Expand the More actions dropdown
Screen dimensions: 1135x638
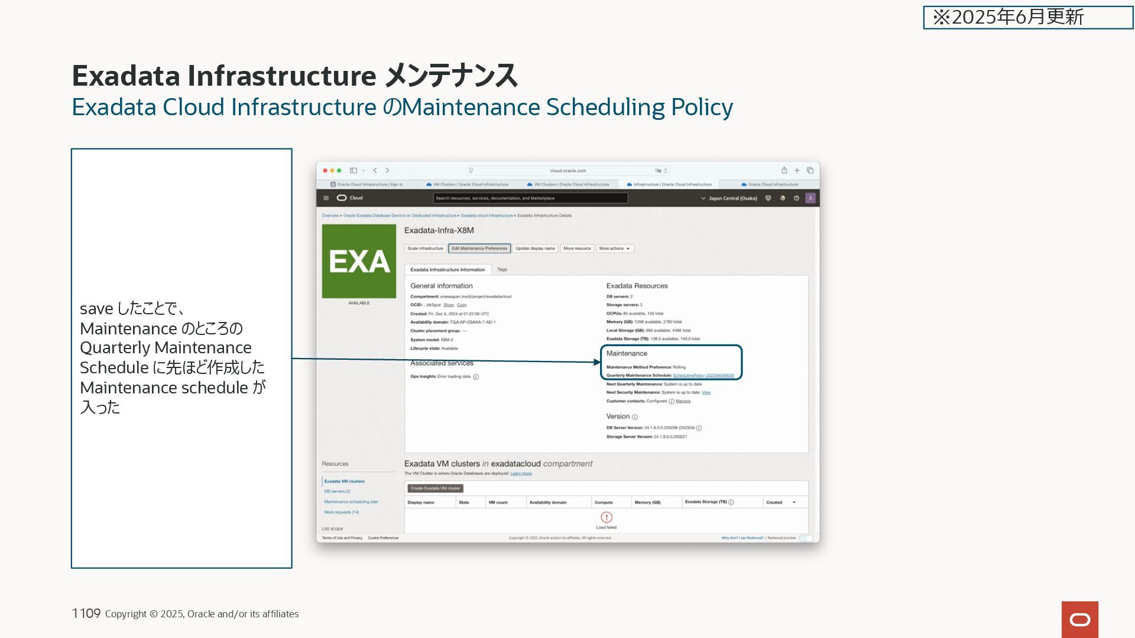[x=615, y=249]
